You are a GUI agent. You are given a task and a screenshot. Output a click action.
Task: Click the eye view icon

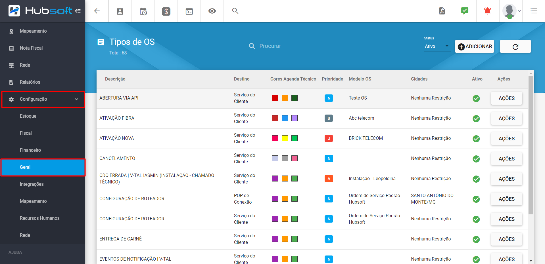pyautogui.click(x=212, y=11)
